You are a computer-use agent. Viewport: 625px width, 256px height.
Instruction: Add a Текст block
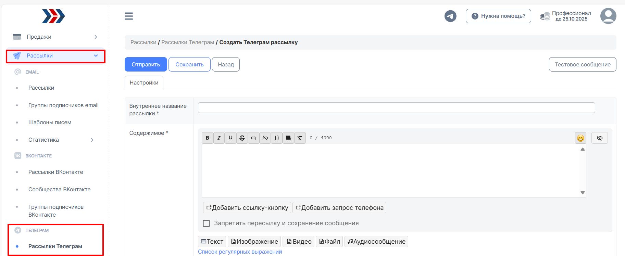click(x=212, y=242)
